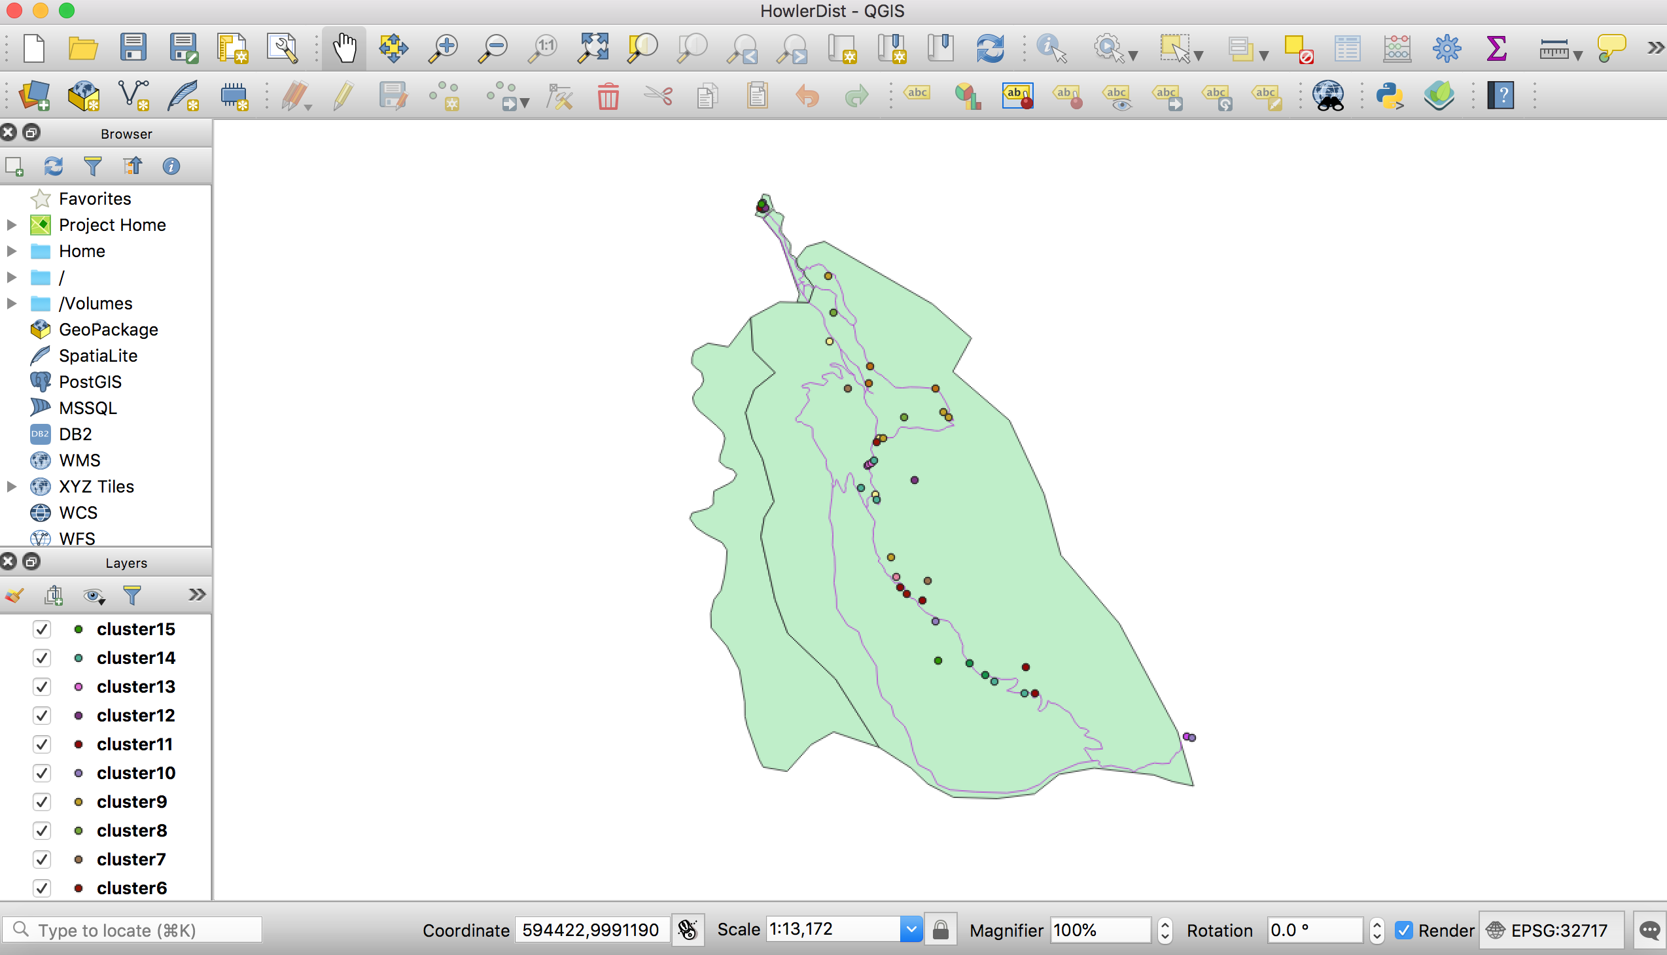This screenshot has width=1667, height=955.
Task: Click the Coordinate value field
Action: coord(592,930)
